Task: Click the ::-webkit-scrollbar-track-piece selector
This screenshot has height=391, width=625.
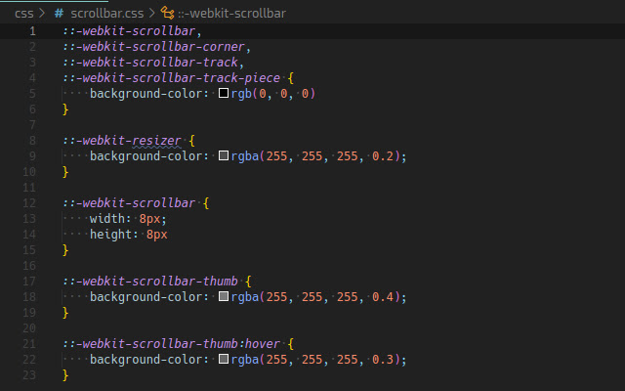Action: pos(172,78)
